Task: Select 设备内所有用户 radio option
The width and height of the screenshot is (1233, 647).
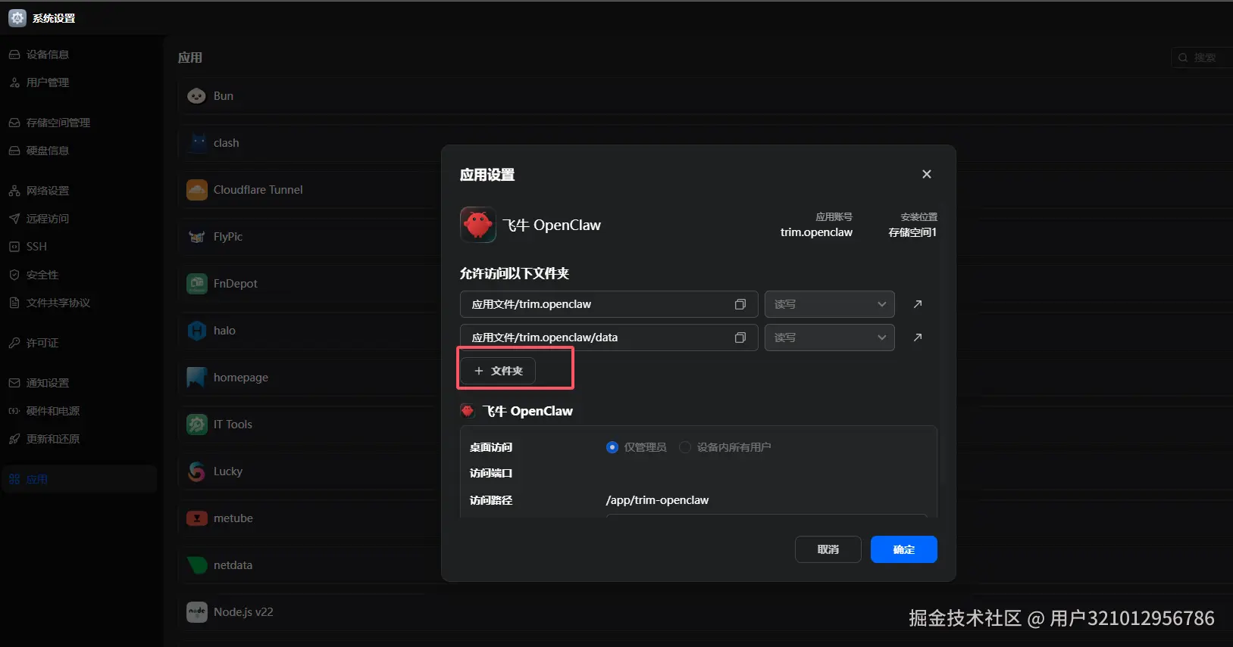Action: coord(685,447)
